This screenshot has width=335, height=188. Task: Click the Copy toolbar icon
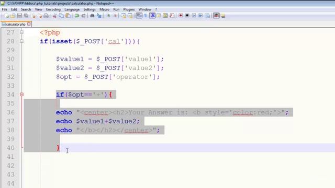coord(61,16)
